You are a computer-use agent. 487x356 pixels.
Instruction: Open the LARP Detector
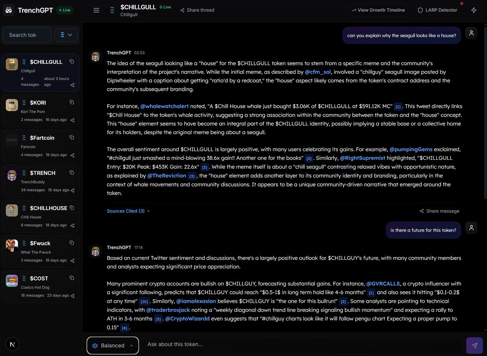point(437,10)
